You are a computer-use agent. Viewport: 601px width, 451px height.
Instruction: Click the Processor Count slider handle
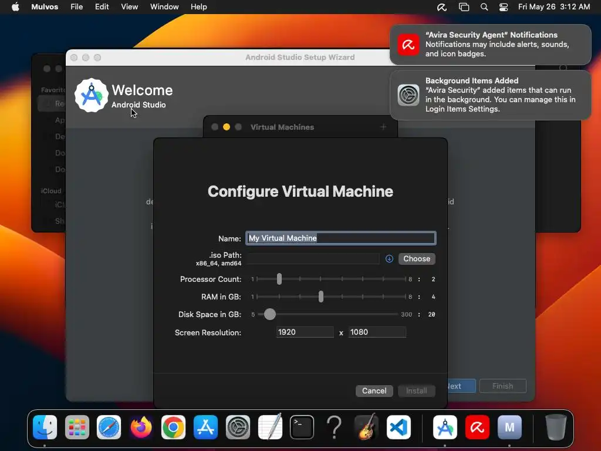point(279,279)
